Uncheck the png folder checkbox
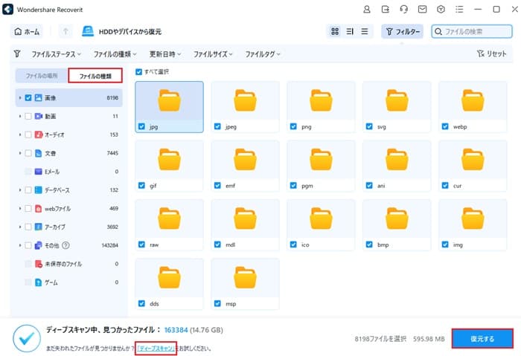The width and height of the screenshot is (521, 356). [x=293, y=126]
